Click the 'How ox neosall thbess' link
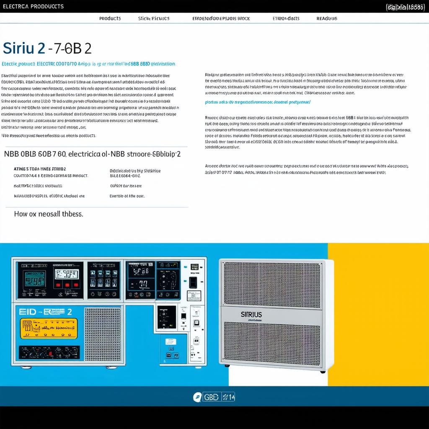The height and width of the screenshot is (429, 429). point(49,214)
